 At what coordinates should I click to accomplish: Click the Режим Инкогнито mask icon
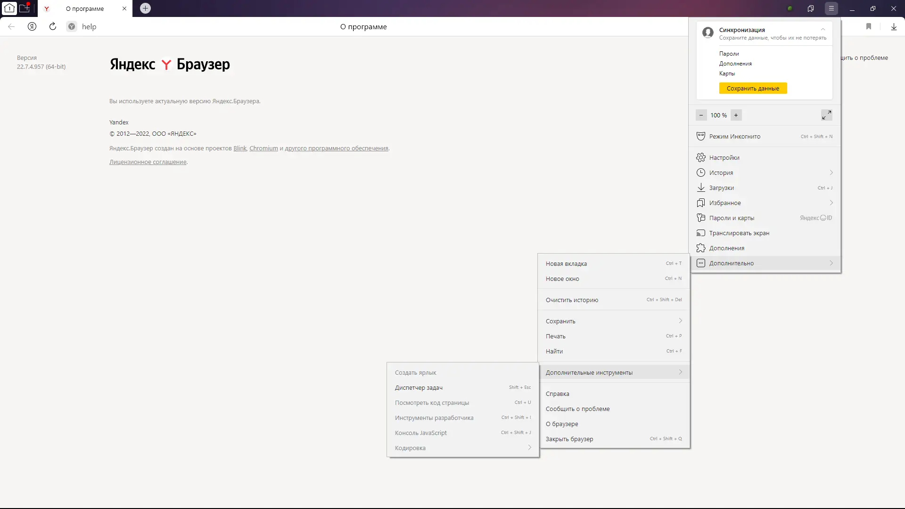(701, 136)
